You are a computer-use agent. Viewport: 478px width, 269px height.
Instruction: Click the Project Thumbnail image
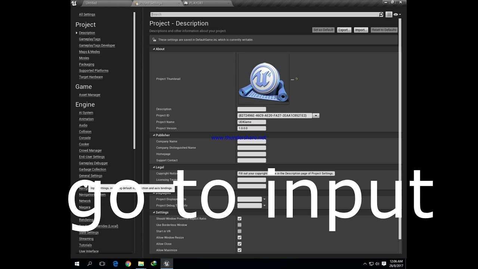tap(264, 79)
